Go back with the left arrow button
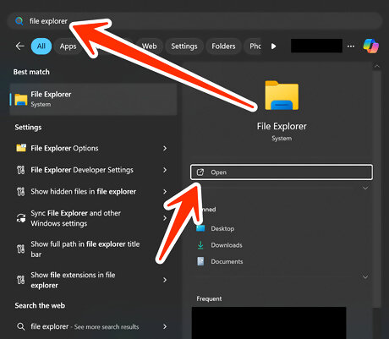389x339 pixels. coord(20,46)
